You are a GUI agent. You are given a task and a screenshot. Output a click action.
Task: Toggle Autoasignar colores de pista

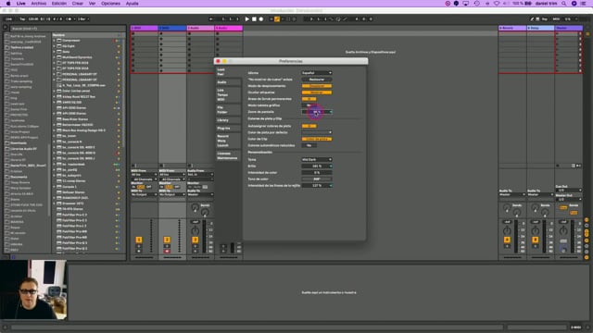pyautogui.click(x=309, y=126)
